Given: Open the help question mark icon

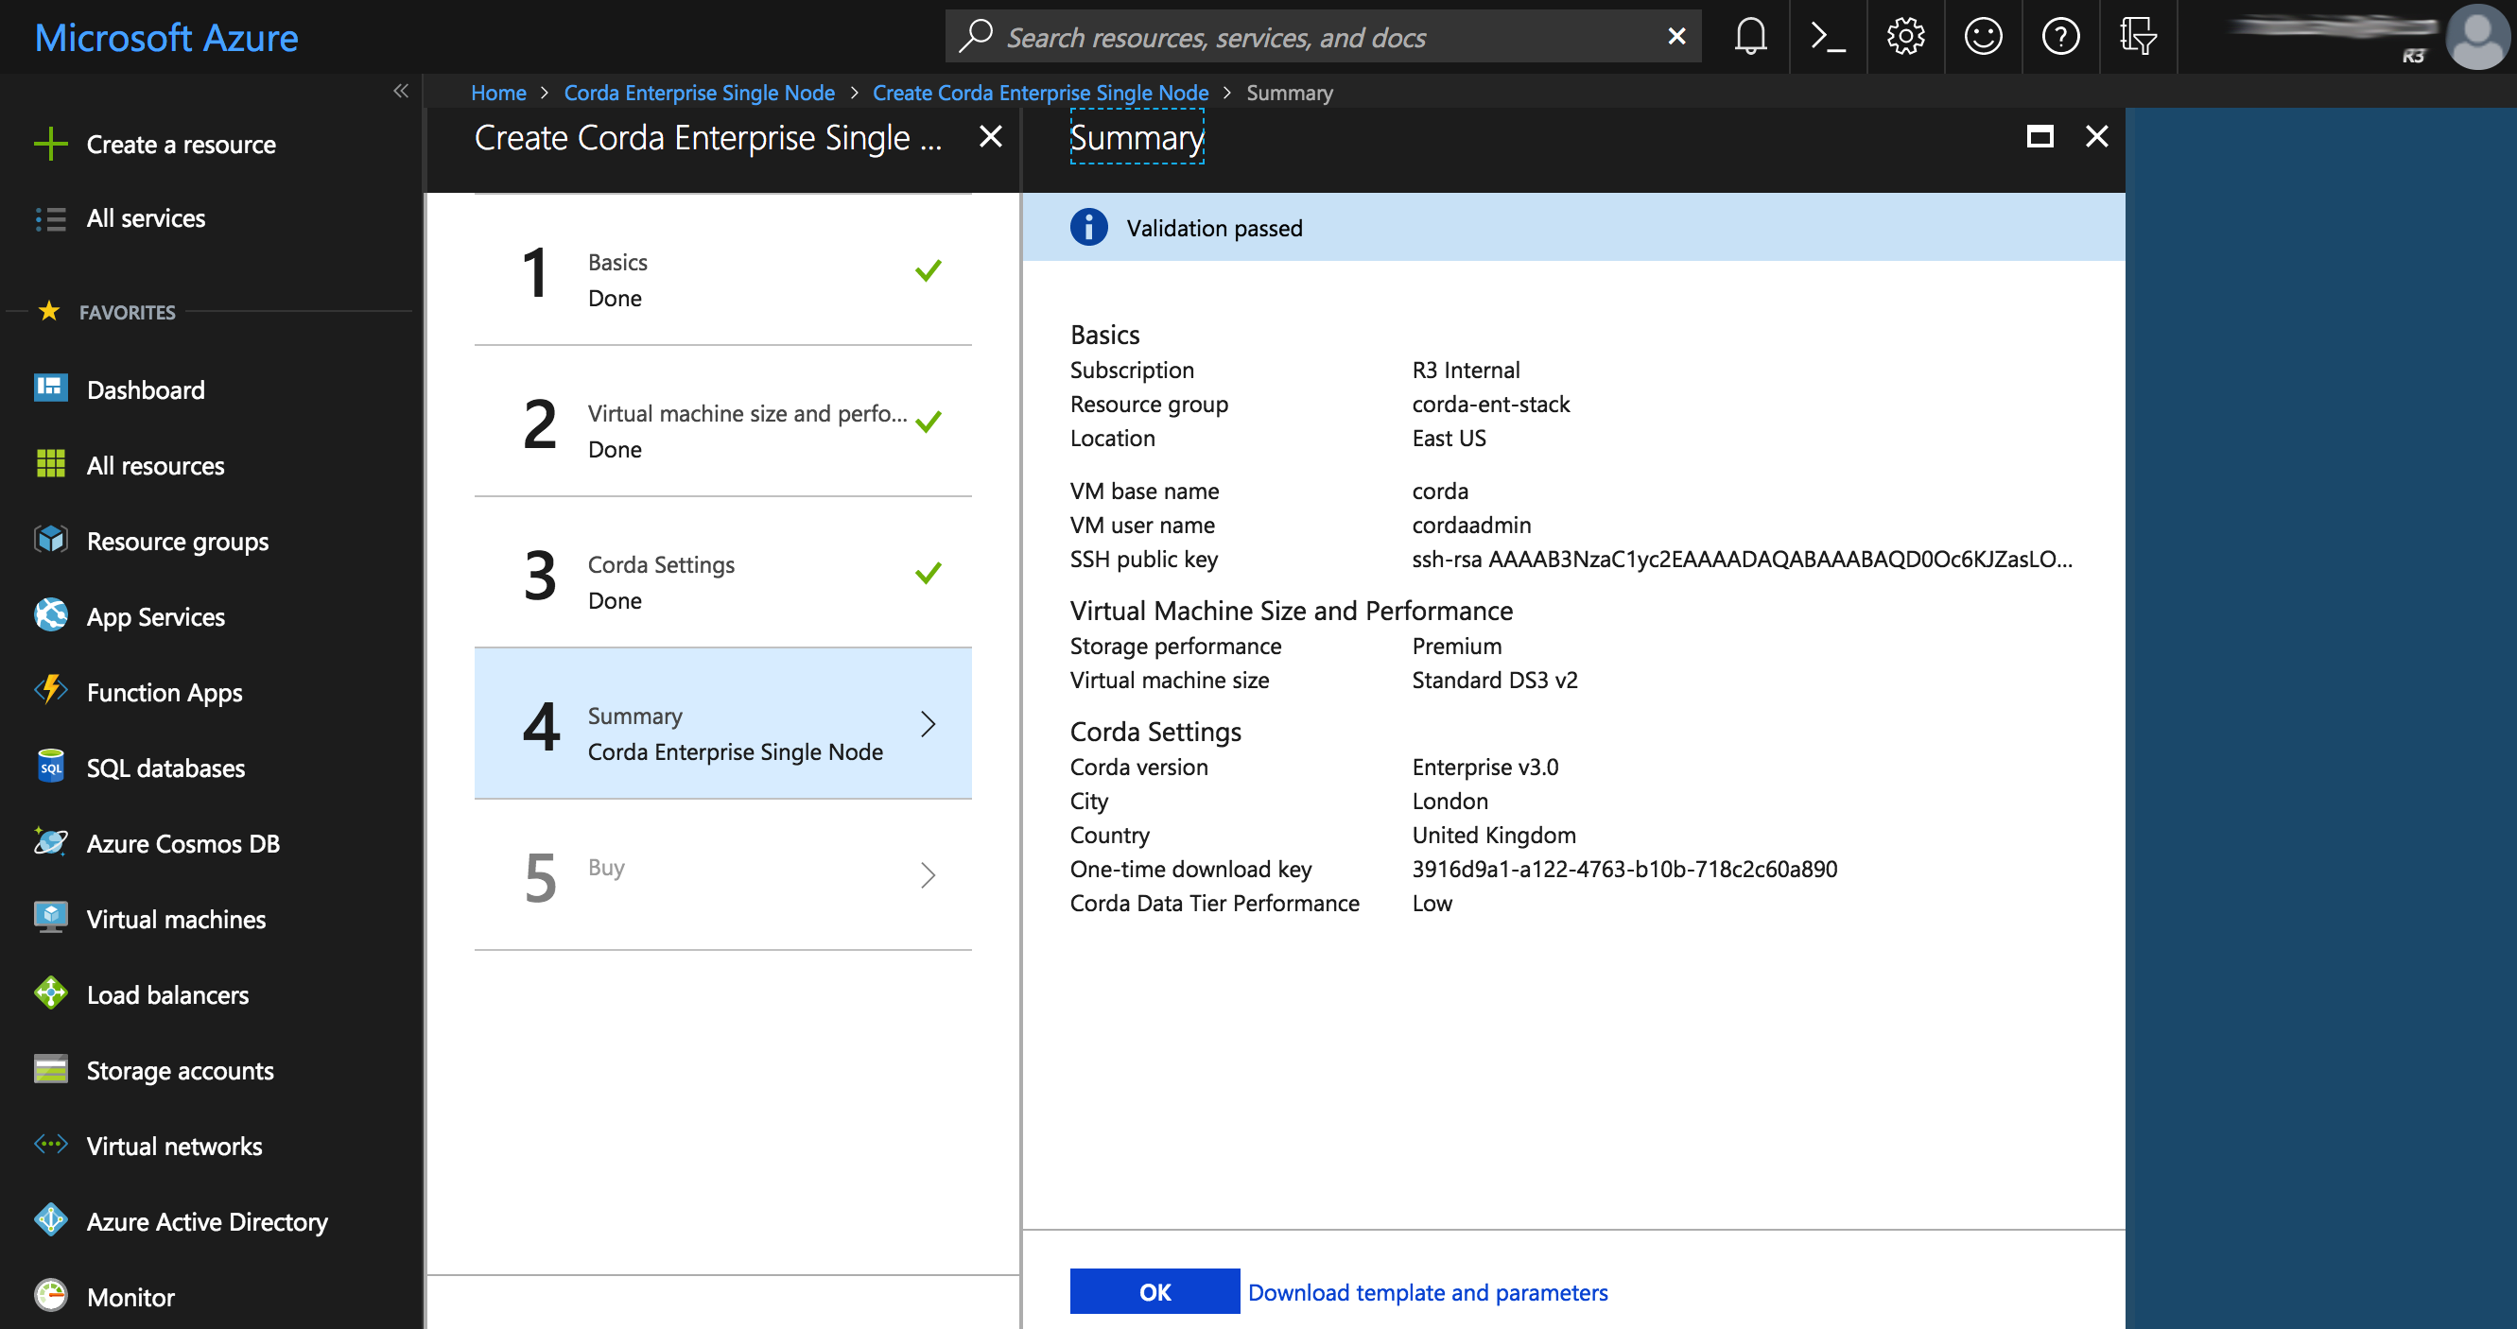Looking at the screenshot, I should tap(2060, 37).
